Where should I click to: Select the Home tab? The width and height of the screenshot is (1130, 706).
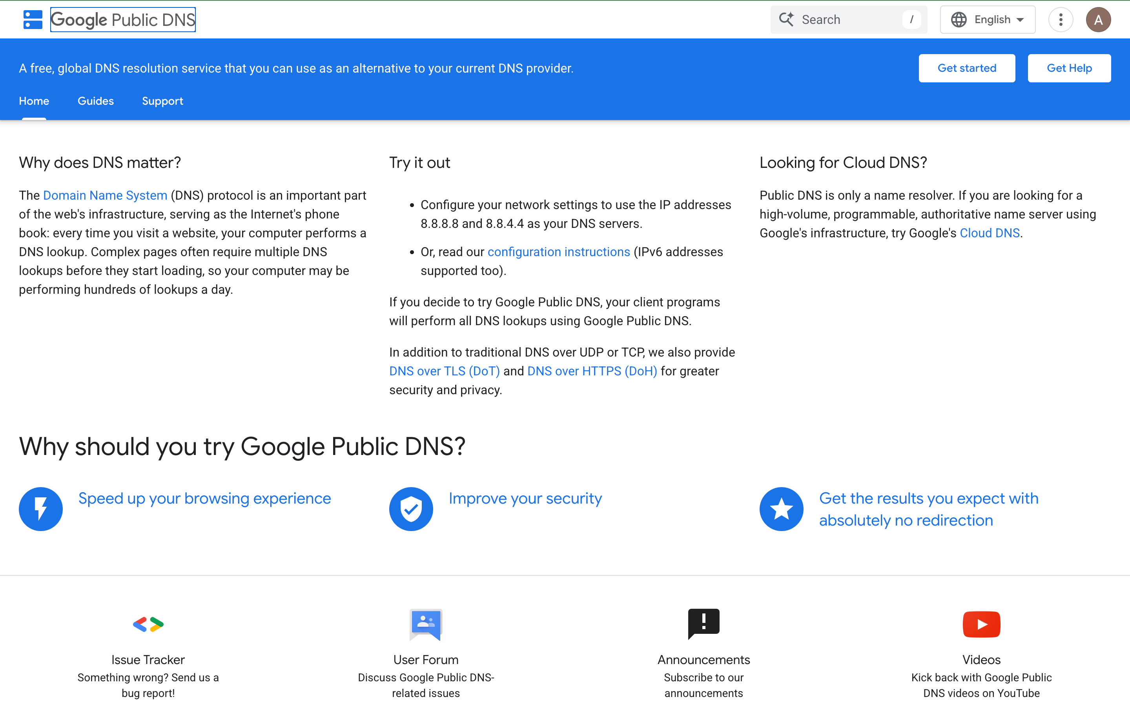pos(34,101)
